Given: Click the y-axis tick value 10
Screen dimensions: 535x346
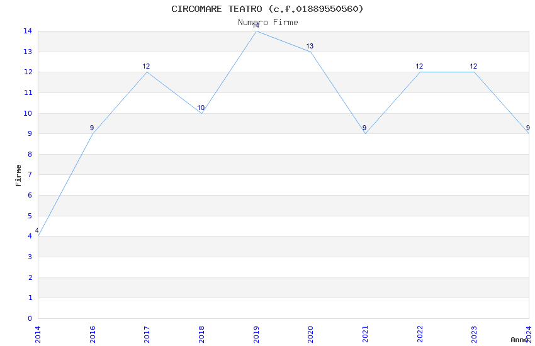Looking at the screenshot, I should (28, 113).
